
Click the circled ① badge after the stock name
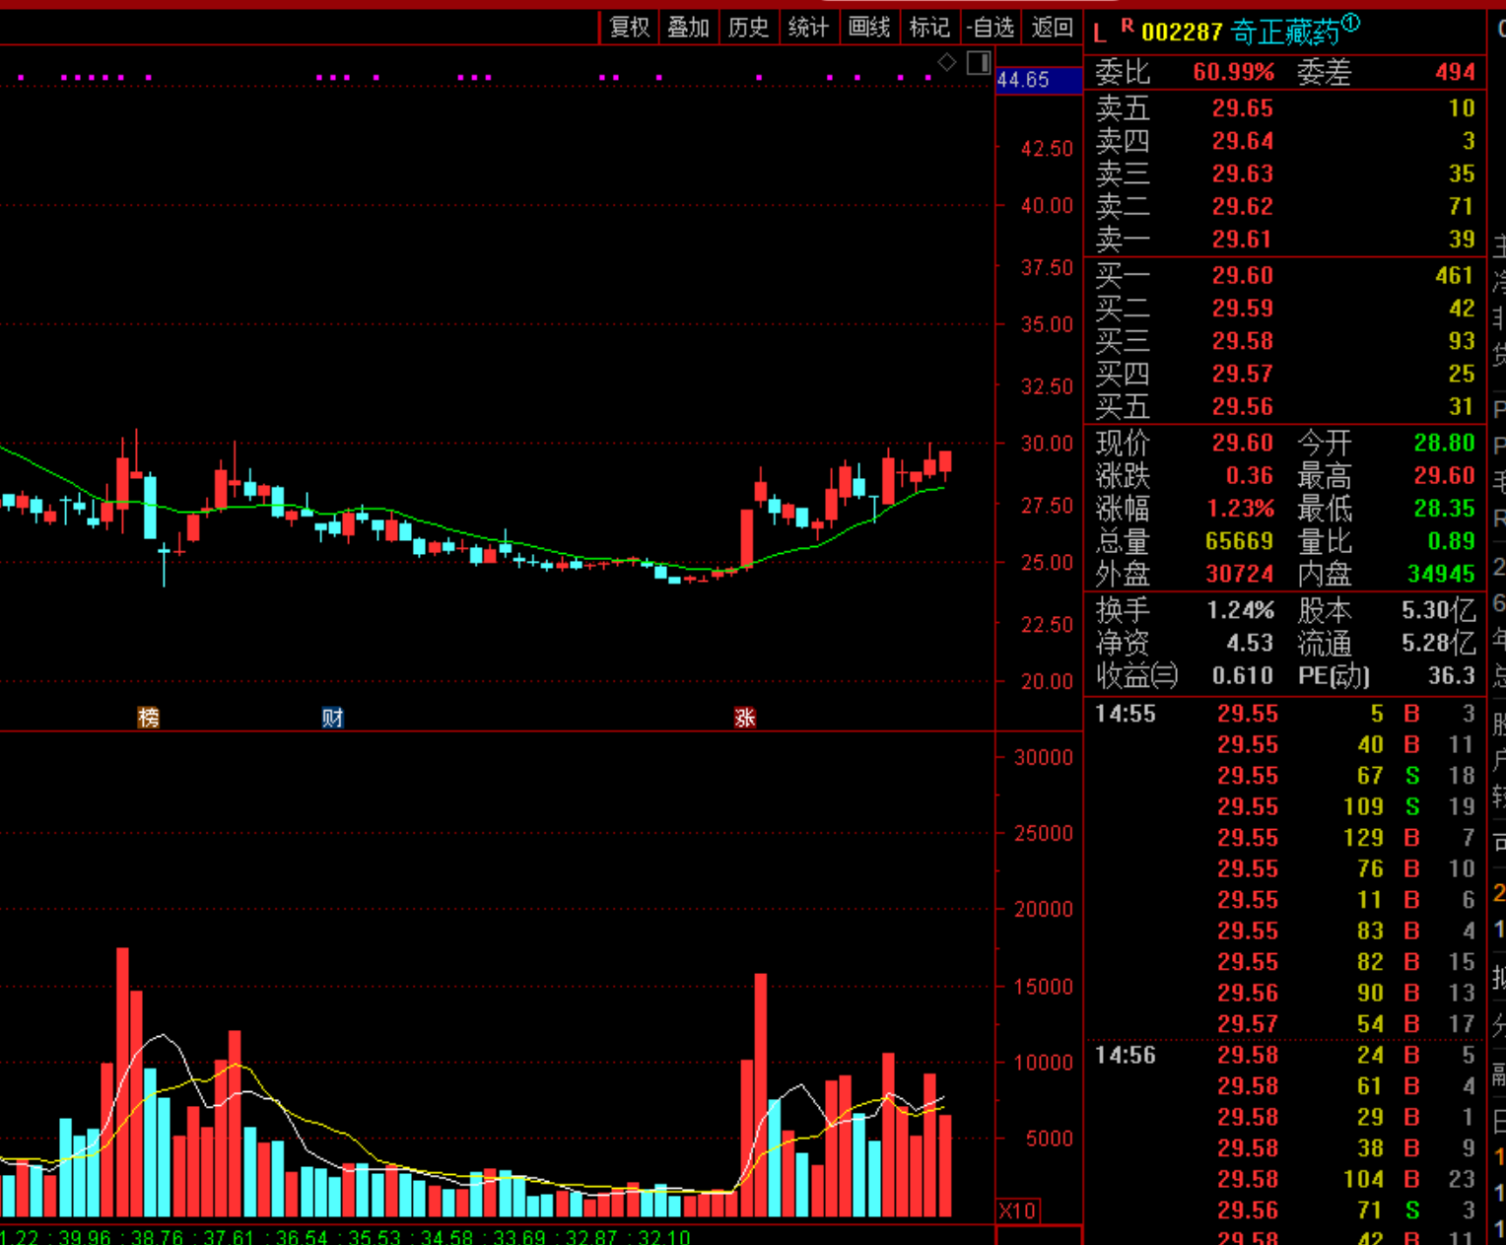pos(1350,24)
